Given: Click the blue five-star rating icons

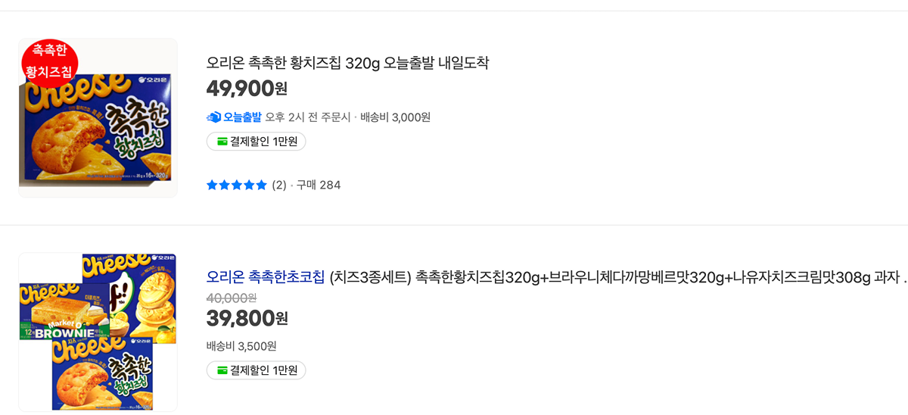Looking at the screenshot, I should coord(236,185).
